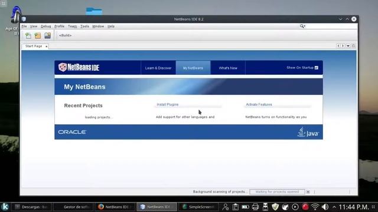Click the red record tray icon
This screenshot has height=212, width=378.
[305, 207]
